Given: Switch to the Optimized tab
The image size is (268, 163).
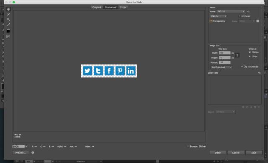Looking at the screenshot, I should pos(111,8).
